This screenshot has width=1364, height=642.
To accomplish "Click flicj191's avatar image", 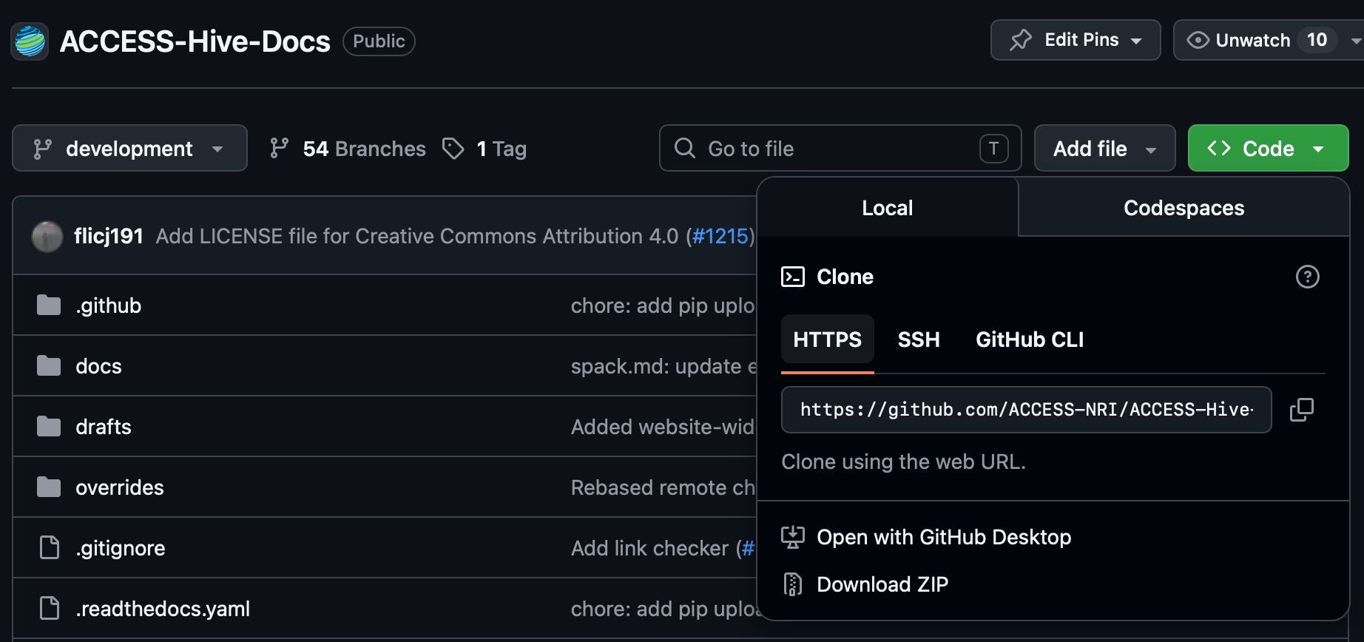I will coord(47,237).
